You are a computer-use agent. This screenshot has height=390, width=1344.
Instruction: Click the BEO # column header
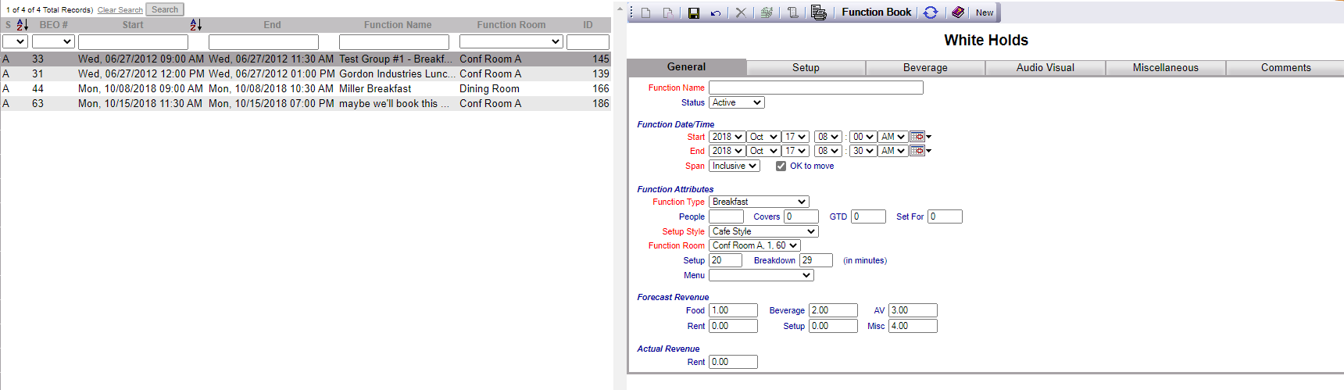pos(53,25)
